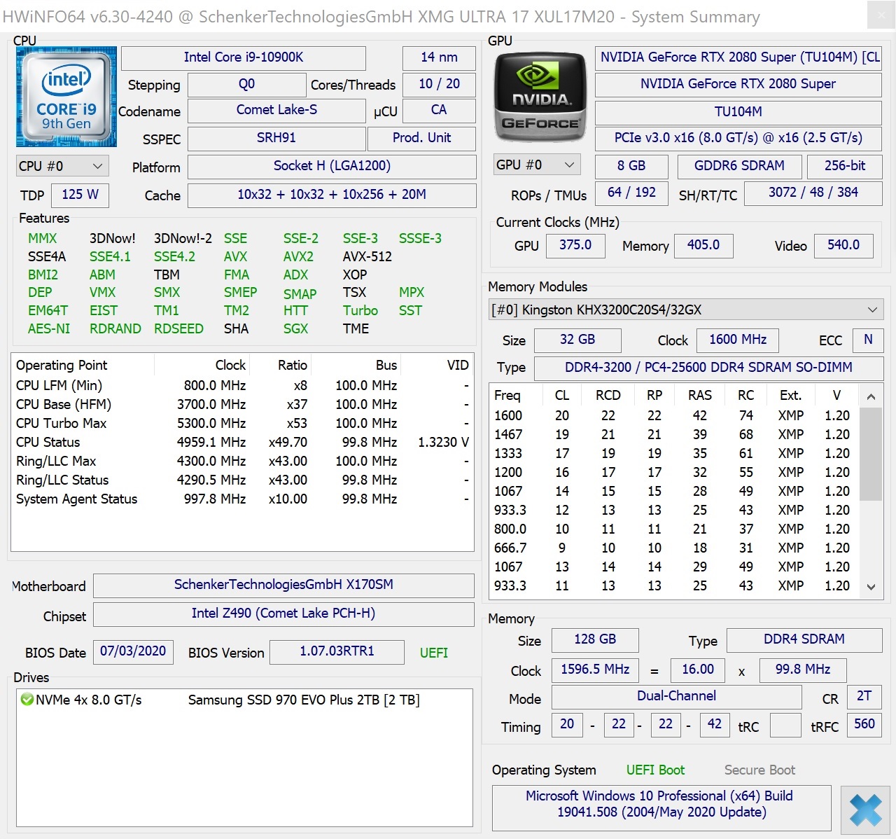Click the PCIe v3.0 x16 bus field
896x839 pixels.
coord(738,138)
